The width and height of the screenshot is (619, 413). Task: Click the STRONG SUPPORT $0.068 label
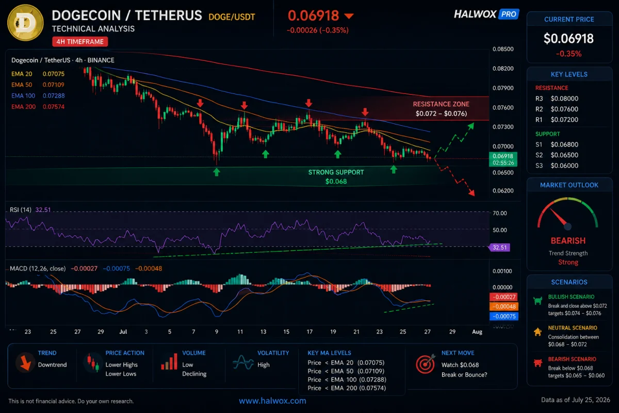tap(336, 177)
